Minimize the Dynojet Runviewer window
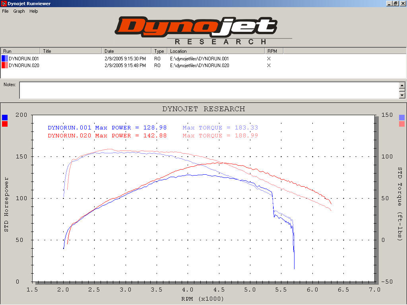Image resolution: width=407 pixels, height=305 pixels. pyautogui.click(x=389, y=3)
